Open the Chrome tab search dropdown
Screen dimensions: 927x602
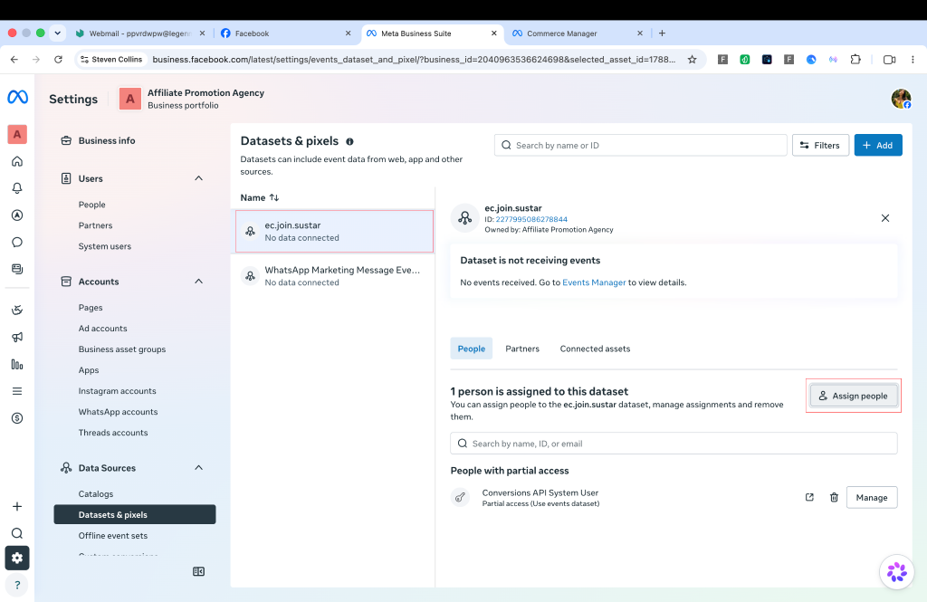57,33
